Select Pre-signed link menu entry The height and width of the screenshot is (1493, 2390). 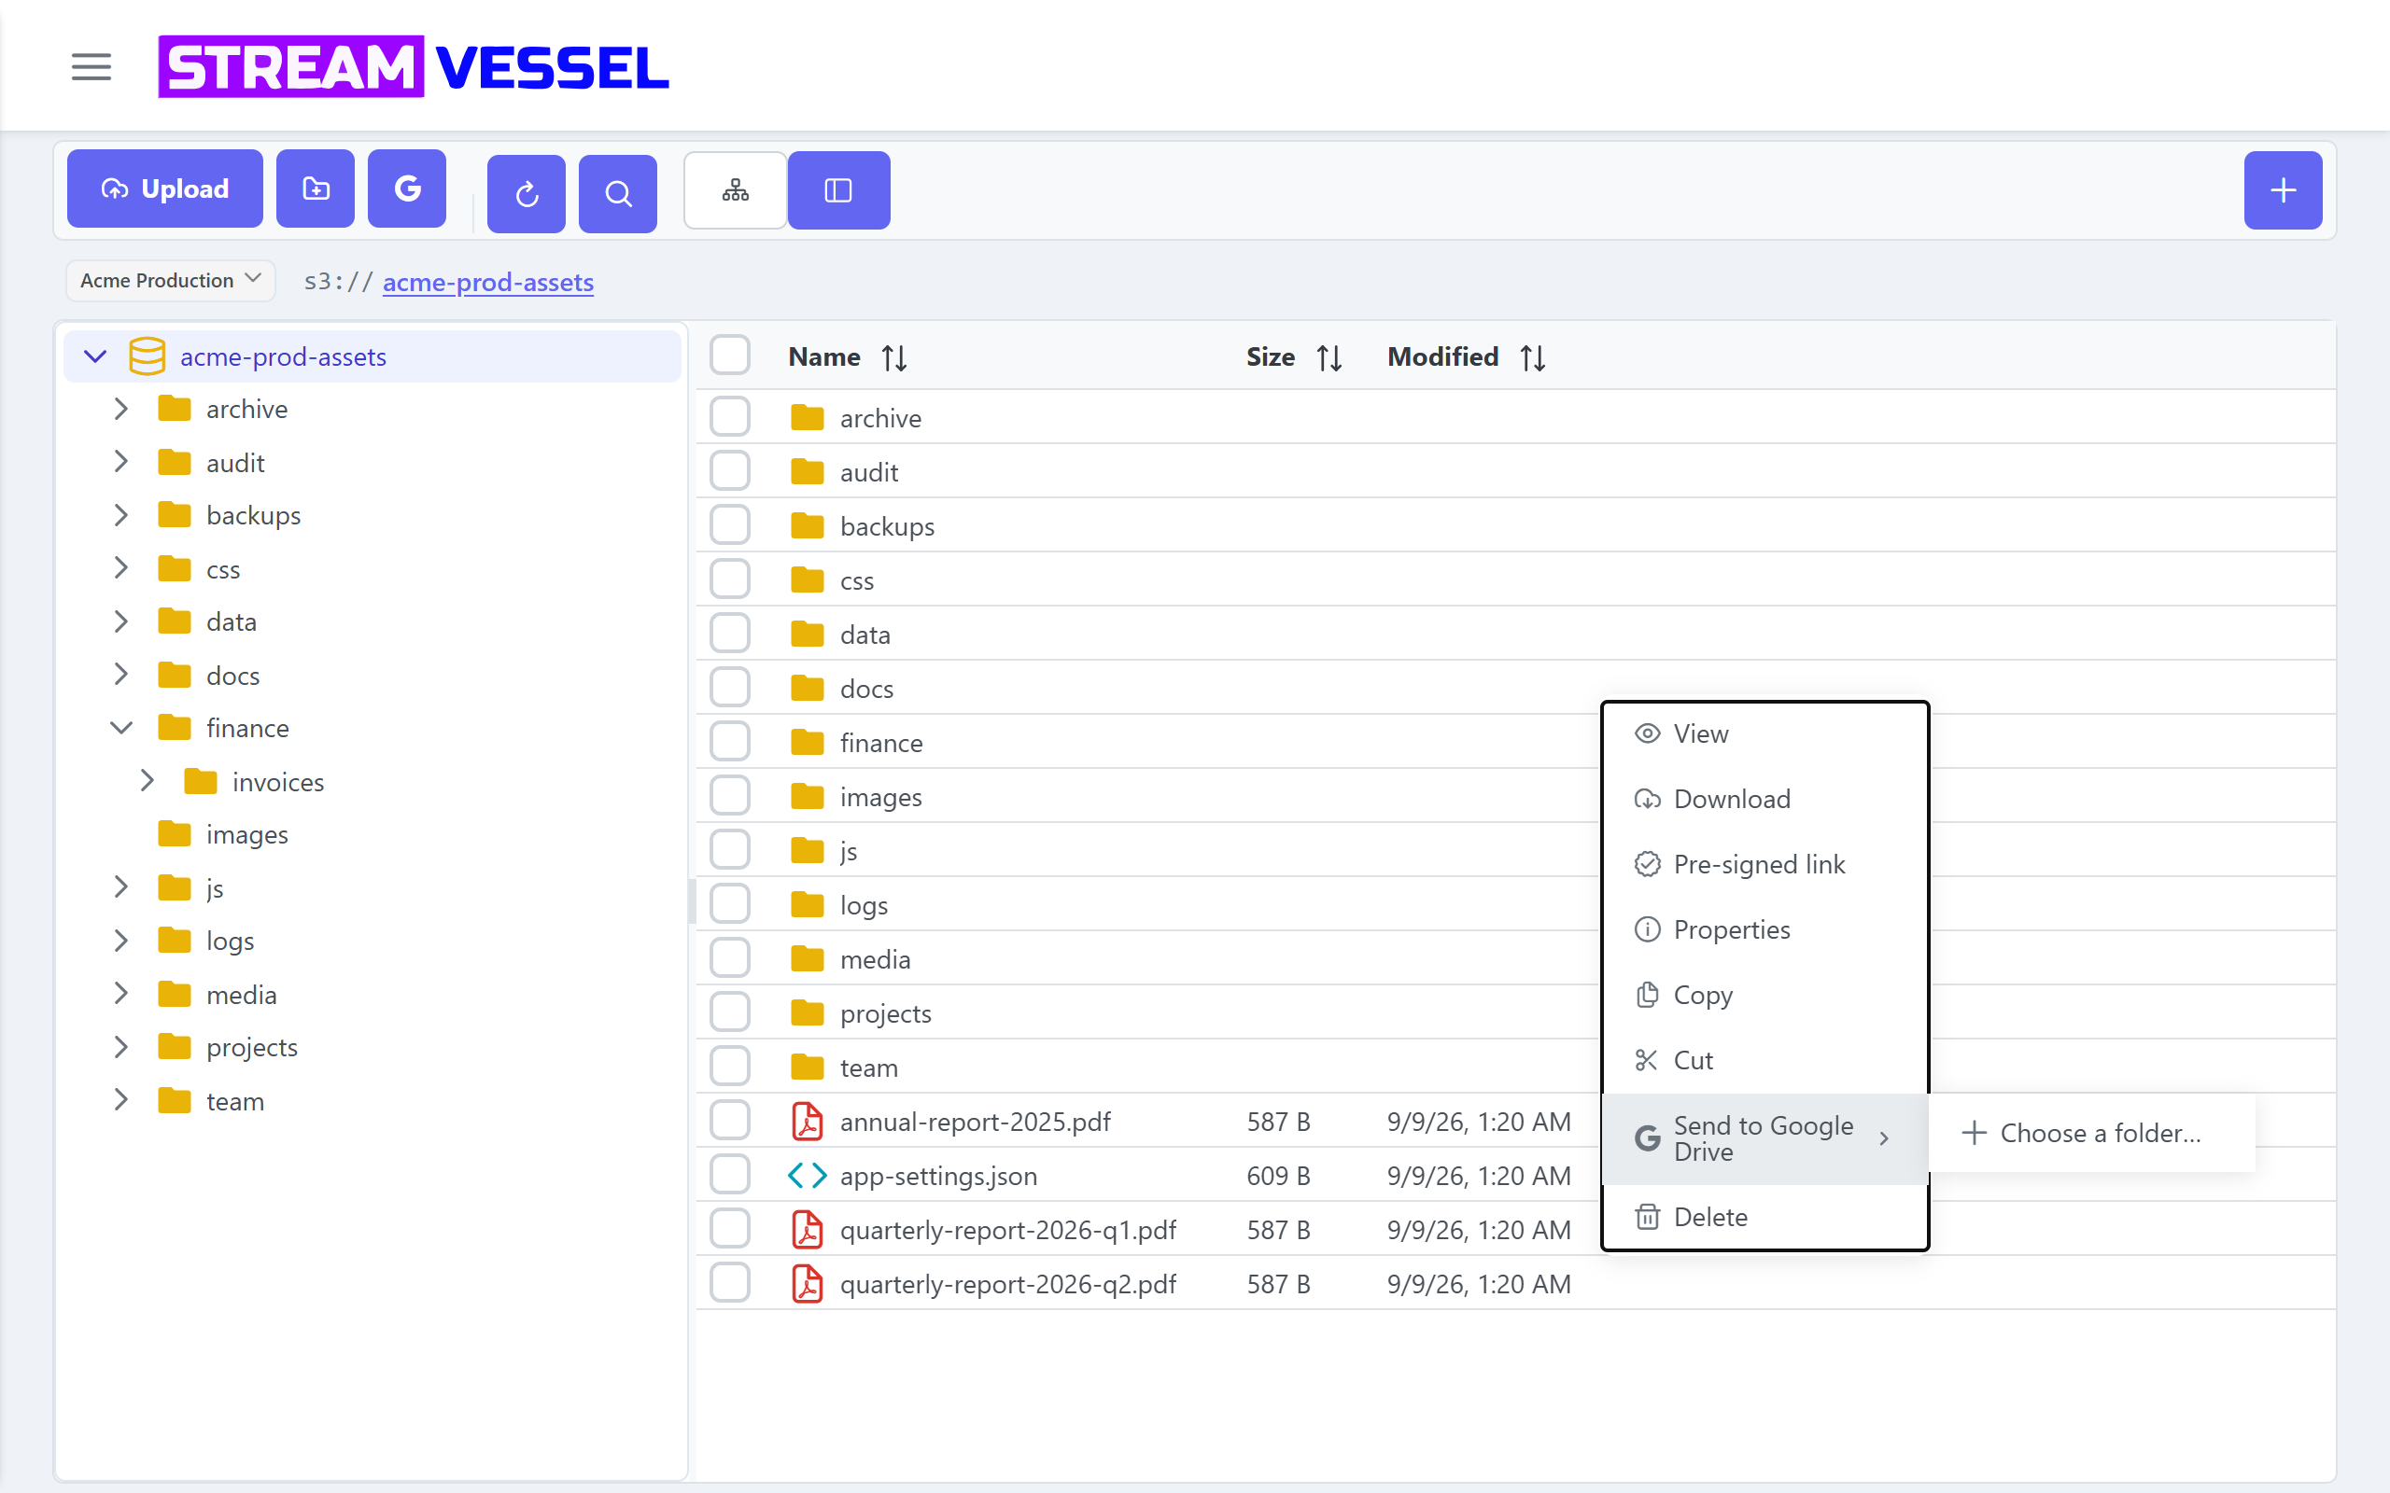[x=1764, y=864]
